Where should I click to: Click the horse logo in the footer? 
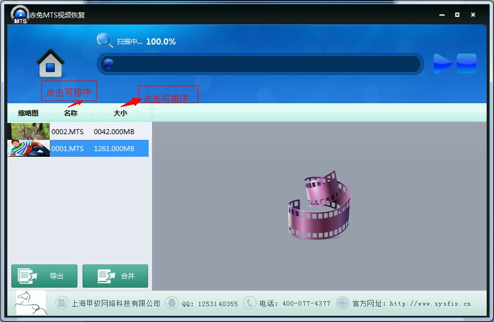pyautogui.click(x=31, y=302)
